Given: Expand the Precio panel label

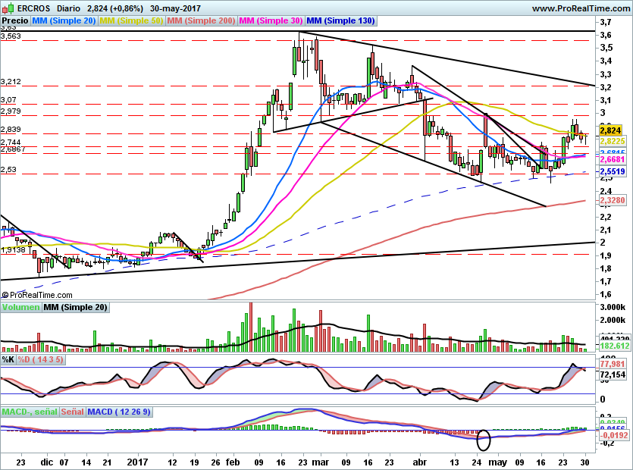Looking at the screenshot, I should point(14,21).
